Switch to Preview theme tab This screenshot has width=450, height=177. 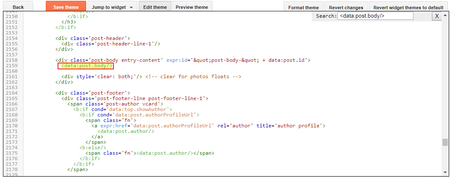192,7
